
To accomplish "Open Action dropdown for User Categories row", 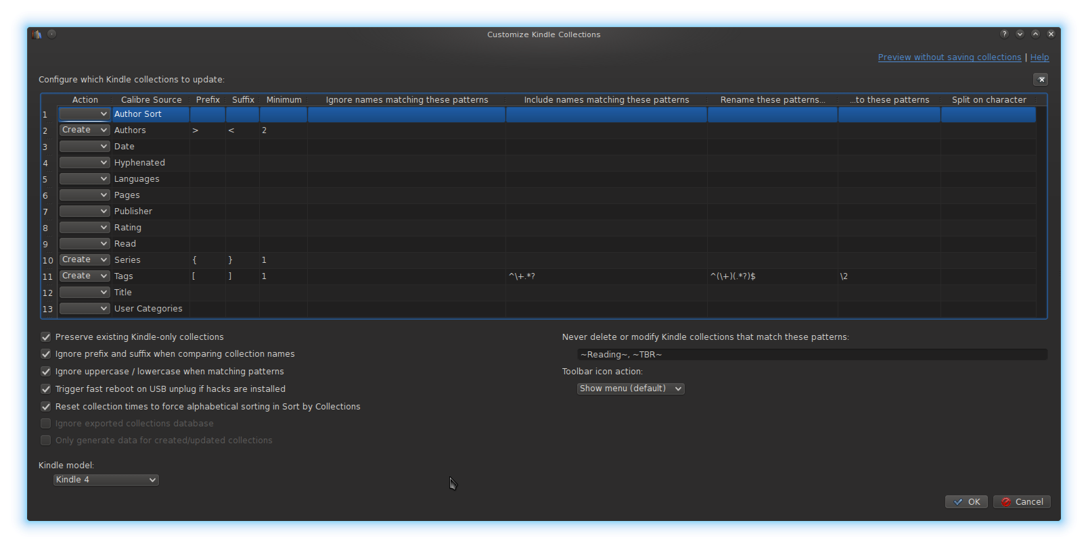I will (85, 309).
